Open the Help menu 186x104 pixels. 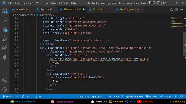[74, 3]
